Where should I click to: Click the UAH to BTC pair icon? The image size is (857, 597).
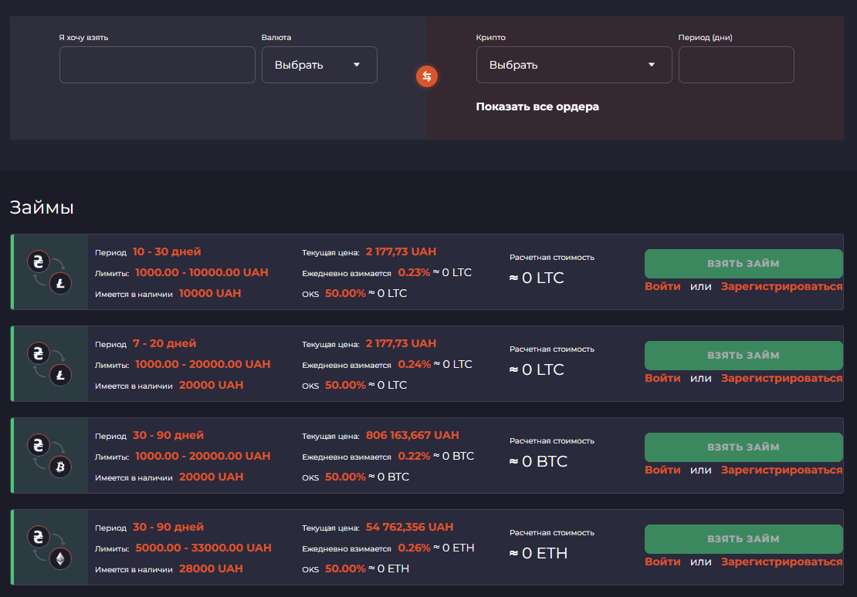coord(49,456)
